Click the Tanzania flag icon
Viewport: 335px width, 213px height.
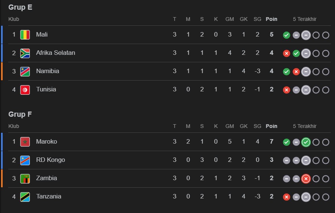(x=25, y=197)
